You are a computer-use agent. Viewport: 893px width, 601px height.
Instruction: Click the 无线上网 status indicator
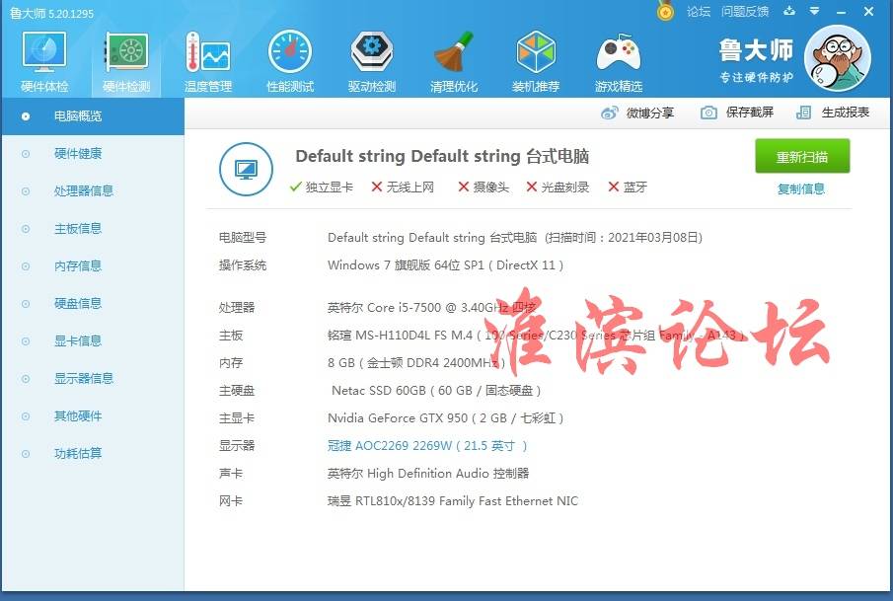coord(403,187)
